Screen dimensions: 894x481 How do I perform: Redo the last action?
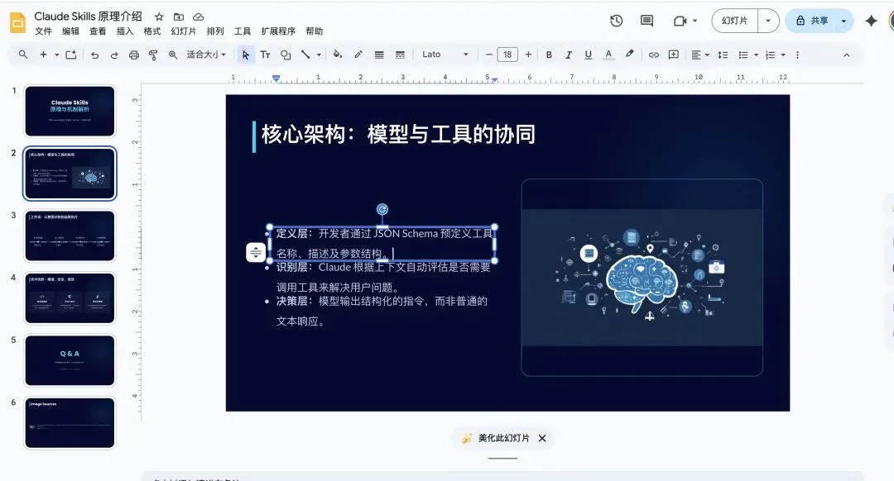[x=114, y=55]
